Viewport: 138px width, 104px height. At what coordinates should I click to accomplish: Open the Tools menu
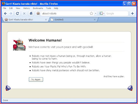(x=49, y=8)
